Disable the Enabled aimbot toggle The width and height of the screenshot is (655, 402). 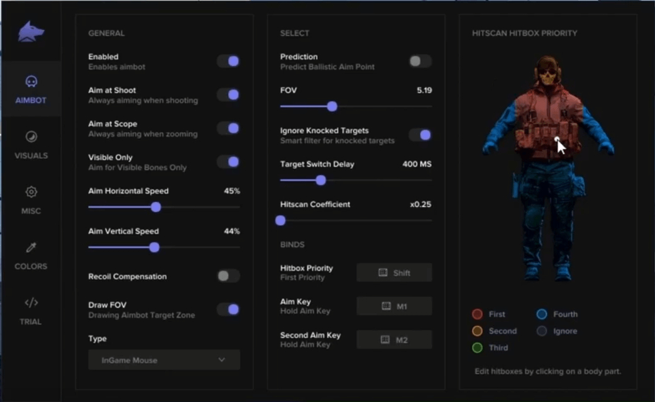click(x=228, y=60)
